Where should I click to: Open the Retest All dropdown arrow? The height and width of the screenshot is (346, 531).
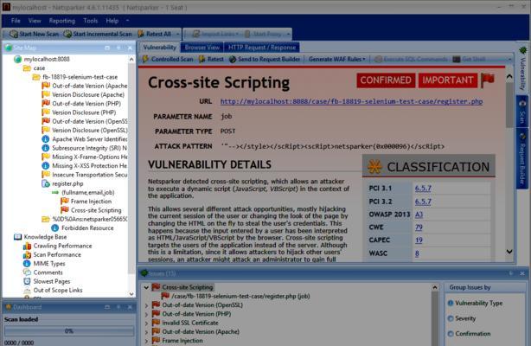[177, 34]
